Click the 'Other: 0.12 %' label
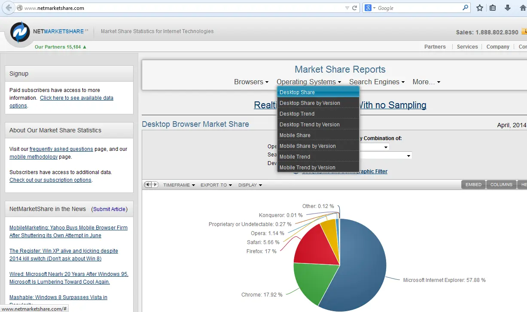 point(318,206)
